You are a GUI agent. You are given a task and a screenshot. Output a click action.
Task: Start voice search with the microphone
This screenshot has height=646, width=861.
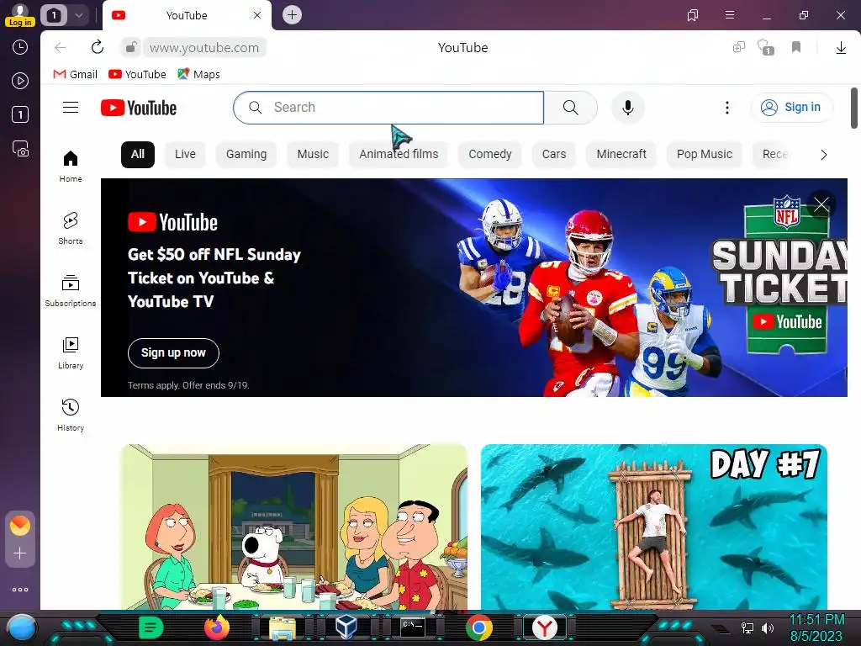627,108
